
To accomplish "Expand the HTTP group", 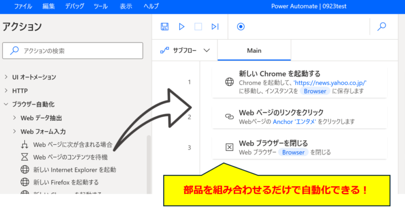I will (6, 90).
